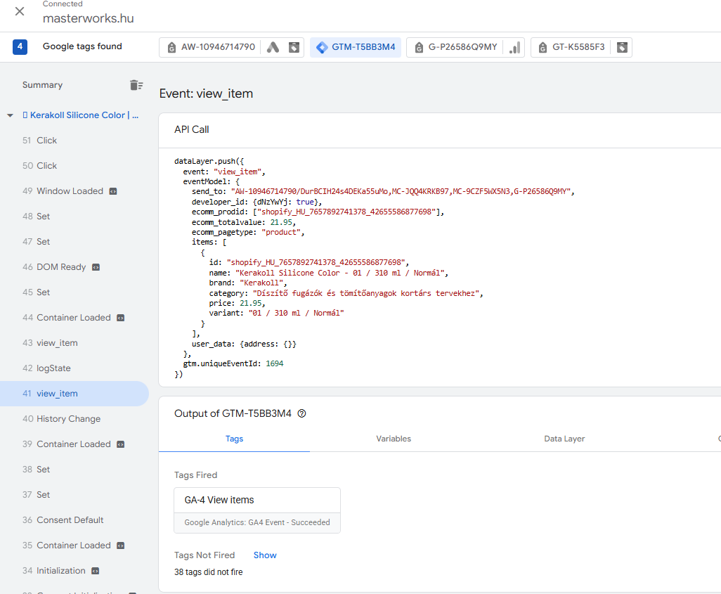This screenshot has width=721, height=594.
Task: Click the code icon beside 49 Window Loaded
Action: [x=113, y=191]
